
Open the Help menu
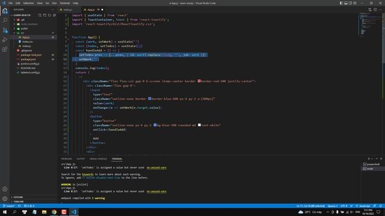click(75, 3)
